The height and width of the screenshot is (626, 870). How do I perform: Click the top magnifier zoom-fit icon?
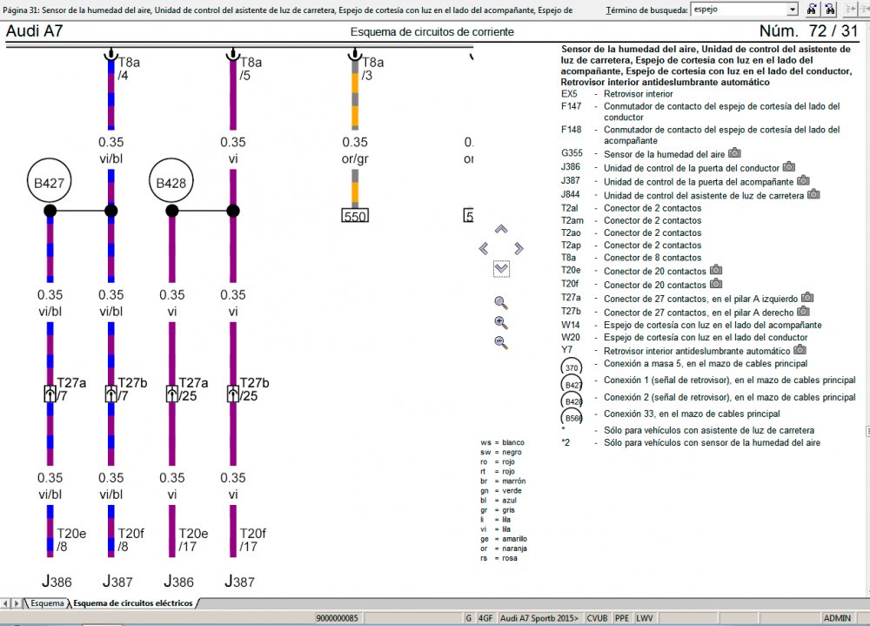click(x=501, y=303)
